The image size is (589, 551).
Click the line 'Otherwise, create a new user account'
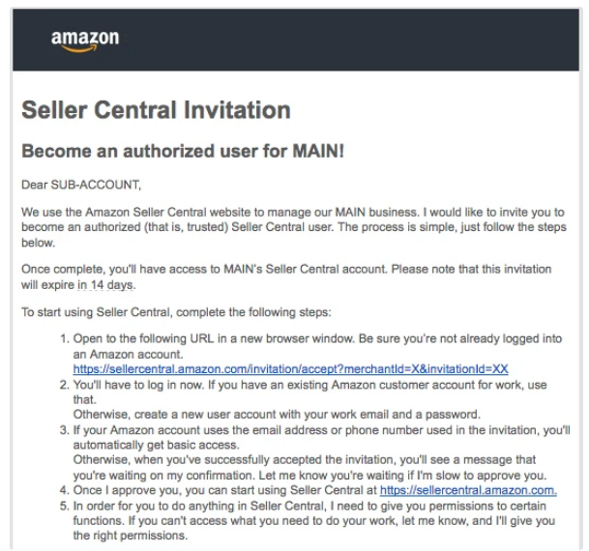[x=277, y=415]
